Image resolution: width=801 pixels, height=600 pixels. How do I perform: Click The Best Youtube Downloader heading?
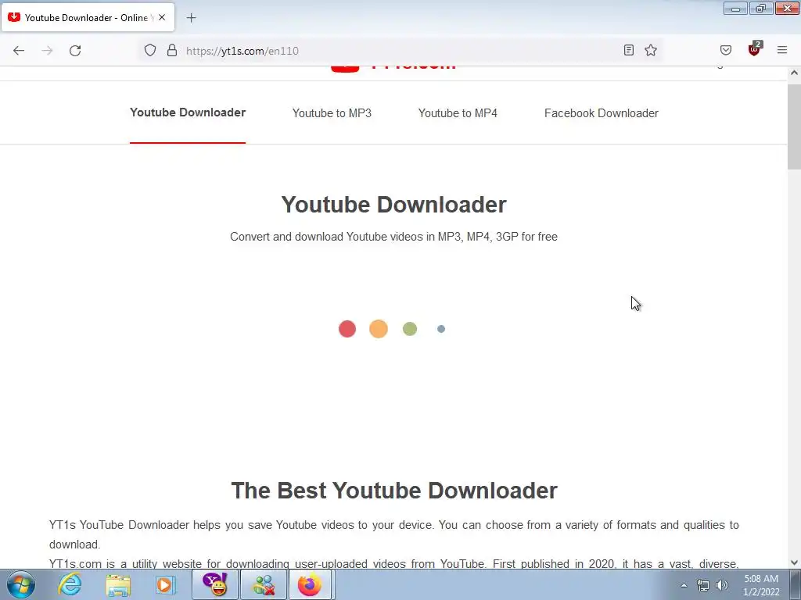394,491
